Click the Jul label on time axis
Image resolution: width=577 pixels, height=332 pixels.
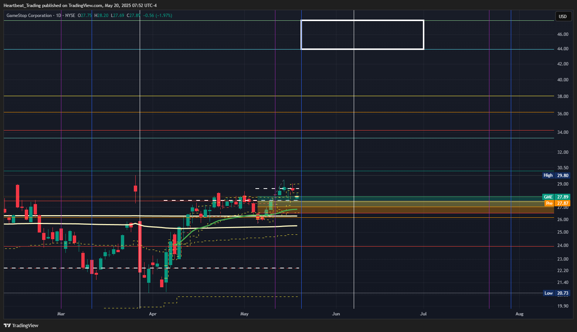coord(423,314)
